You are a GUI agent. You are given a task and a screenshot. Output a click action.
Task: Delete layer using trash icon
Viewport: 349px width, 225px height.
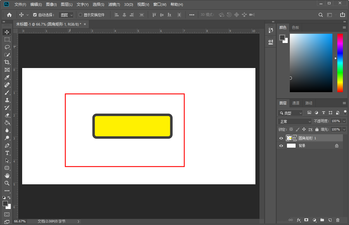click(x=338, y=220)
